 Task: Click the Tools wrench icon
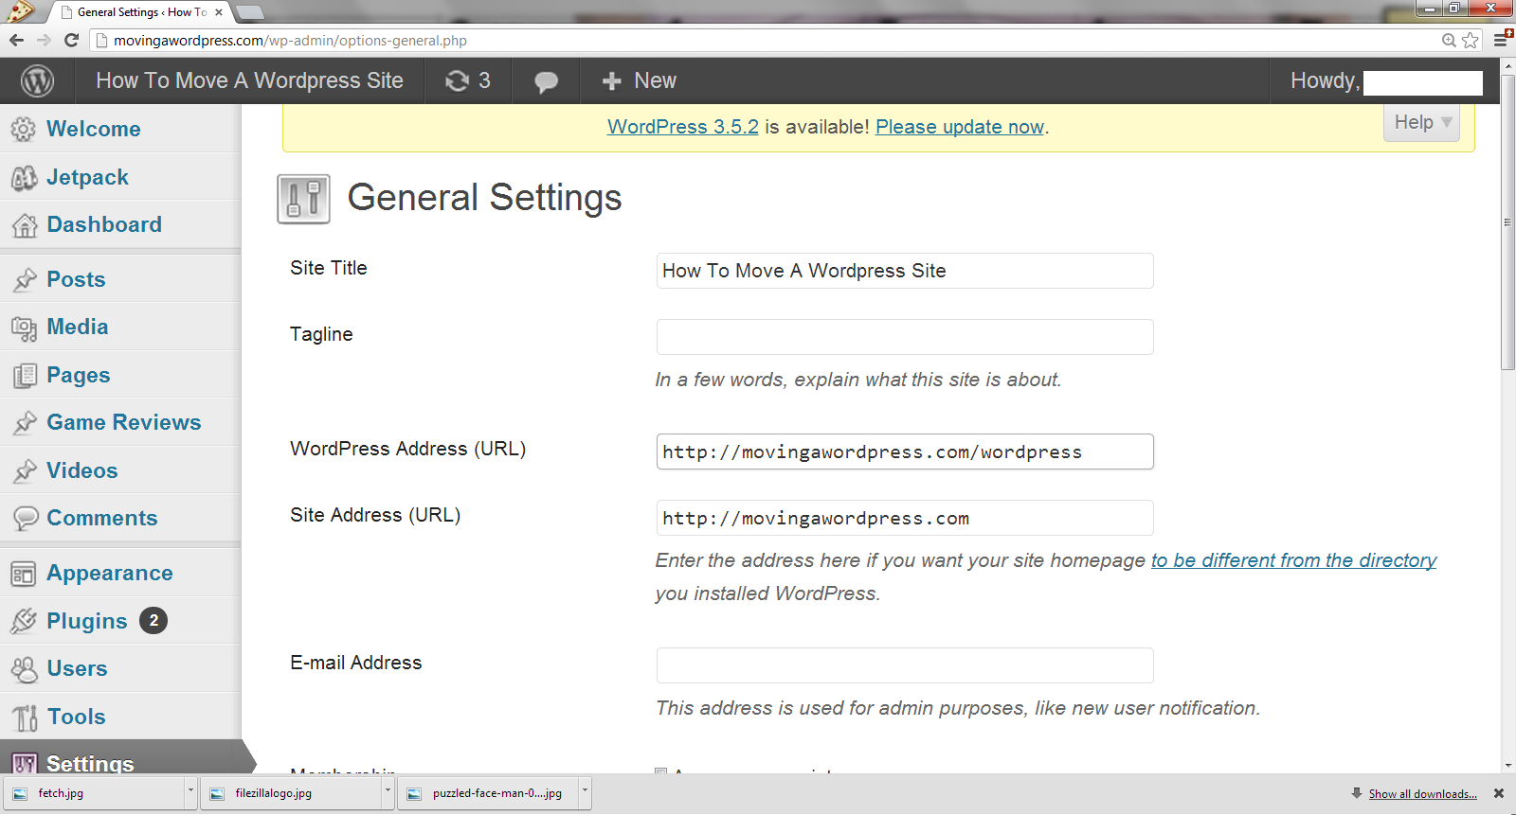pyautogui.click(x=26, y=718)
